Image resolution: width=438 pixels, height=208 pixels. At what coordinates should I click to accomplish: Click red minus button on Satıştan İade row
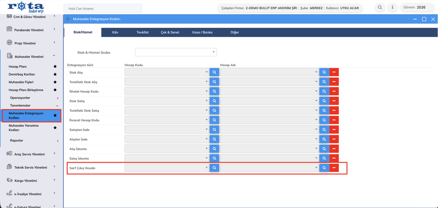[334, 129]
